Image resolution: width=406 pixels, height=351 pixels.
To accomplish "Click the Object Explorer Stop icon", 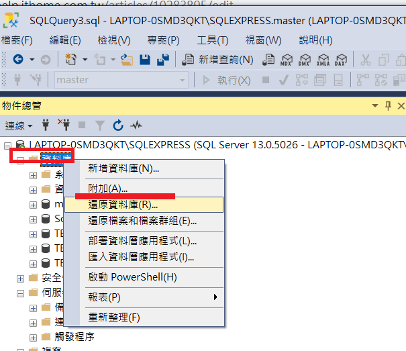I will (82, 125).
